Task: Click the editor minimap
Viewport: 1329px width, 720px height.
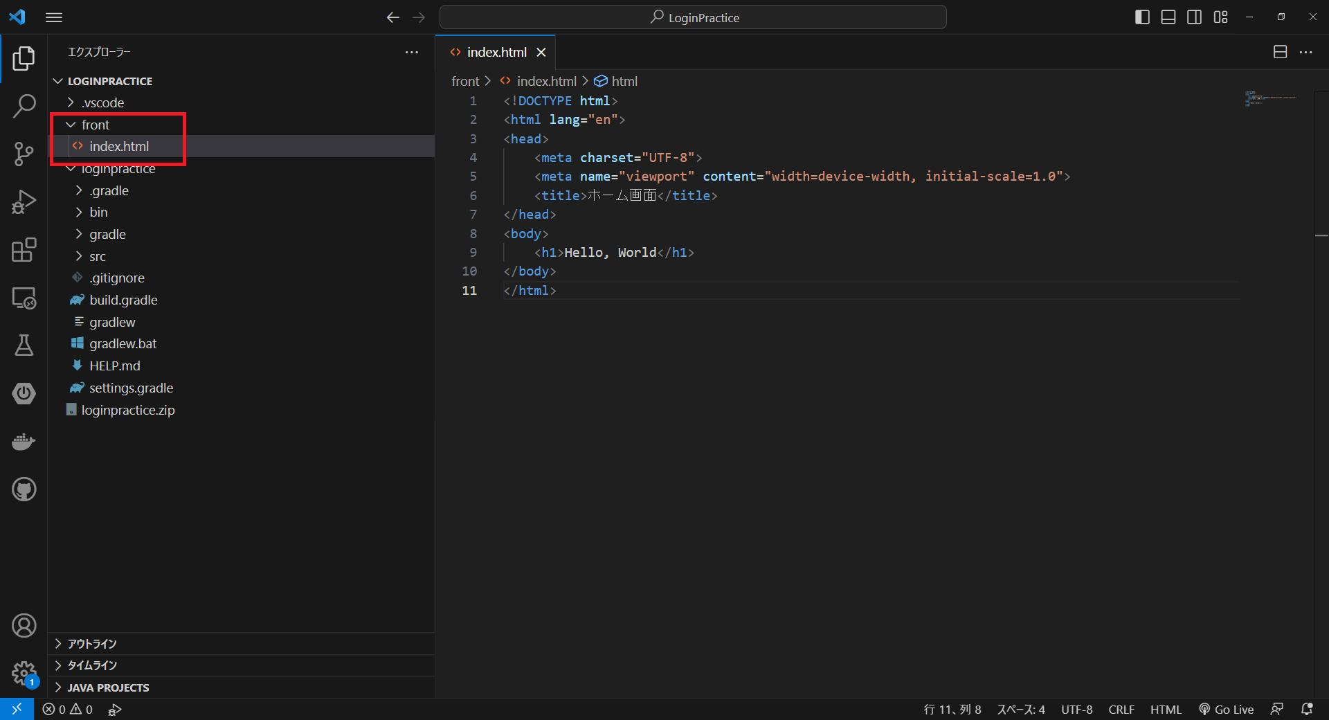Action: tap(1272, 99)
